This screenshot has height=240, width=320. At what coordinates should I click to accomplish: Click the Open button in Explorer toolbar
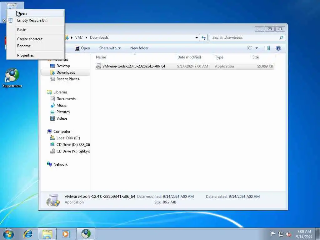pyautogui.click(x=82, y=48)
